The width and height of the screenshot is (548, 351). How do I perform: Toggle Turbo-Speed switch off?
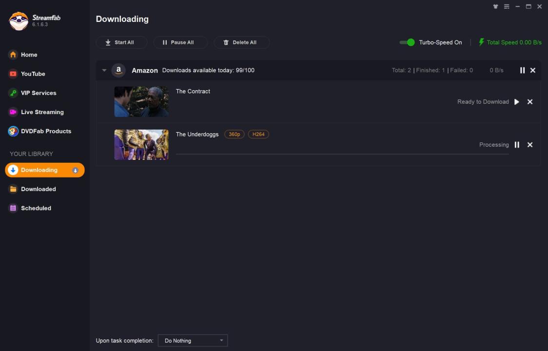point(407,42)
